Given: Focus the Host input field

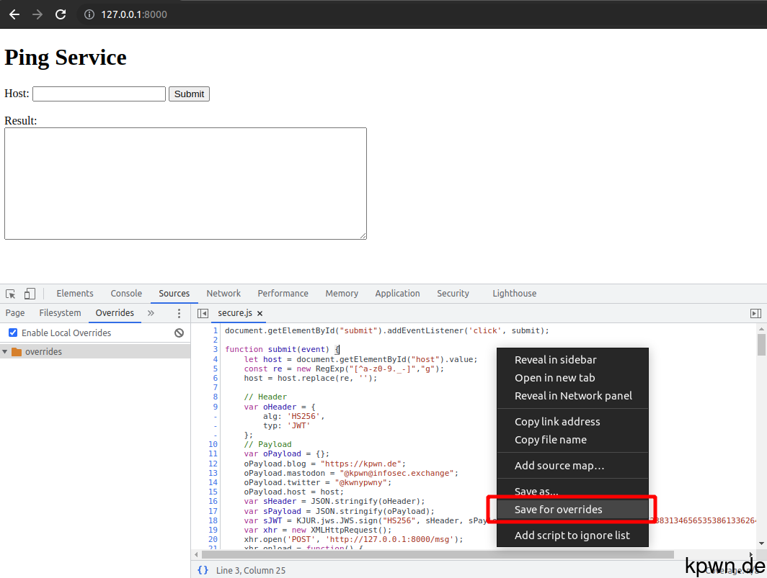Looking at the screenshot, I should point(98,94).
